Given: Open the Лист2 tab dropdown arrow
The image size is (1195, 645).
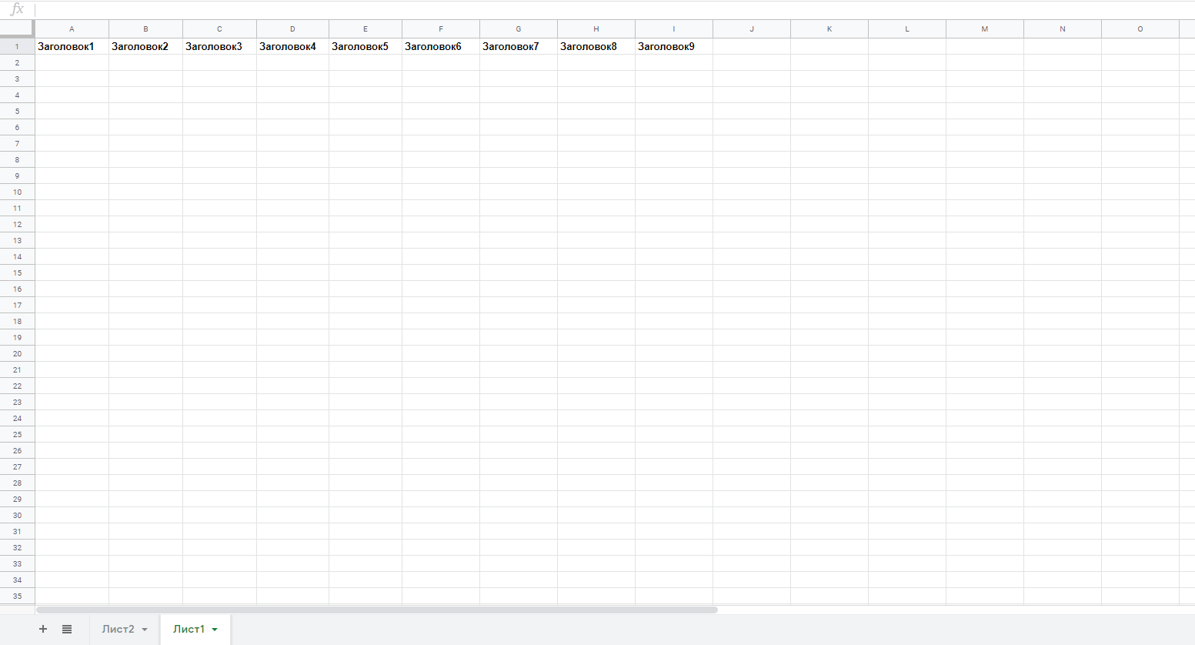Looking at the screenshot, I should point(145,630).
